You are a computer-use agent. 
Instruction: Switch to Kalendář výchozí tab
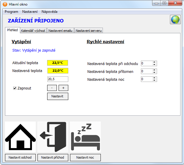(33, 31)
